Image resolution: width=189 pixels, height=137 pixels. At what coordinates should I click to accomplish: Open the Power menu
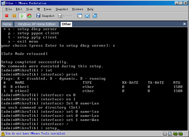click(x=48, y=9)
